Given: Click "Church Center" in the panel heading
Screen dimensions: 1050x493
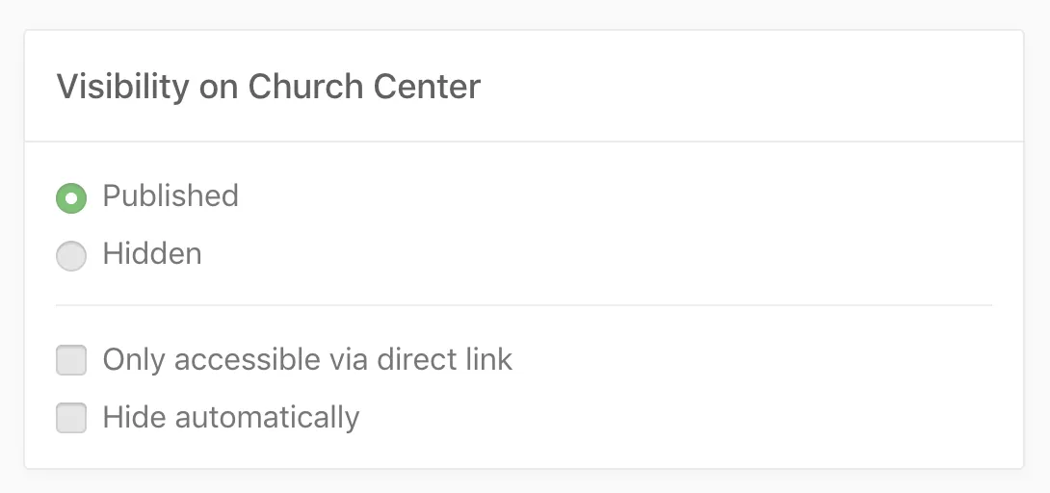Looking at the screenshot, I should [364, 87].
